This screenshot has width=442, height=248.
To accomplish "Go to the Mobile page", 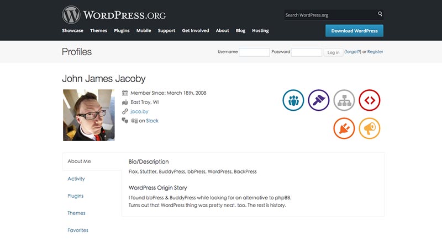I will pyautogui.click(x=144, y=30).
